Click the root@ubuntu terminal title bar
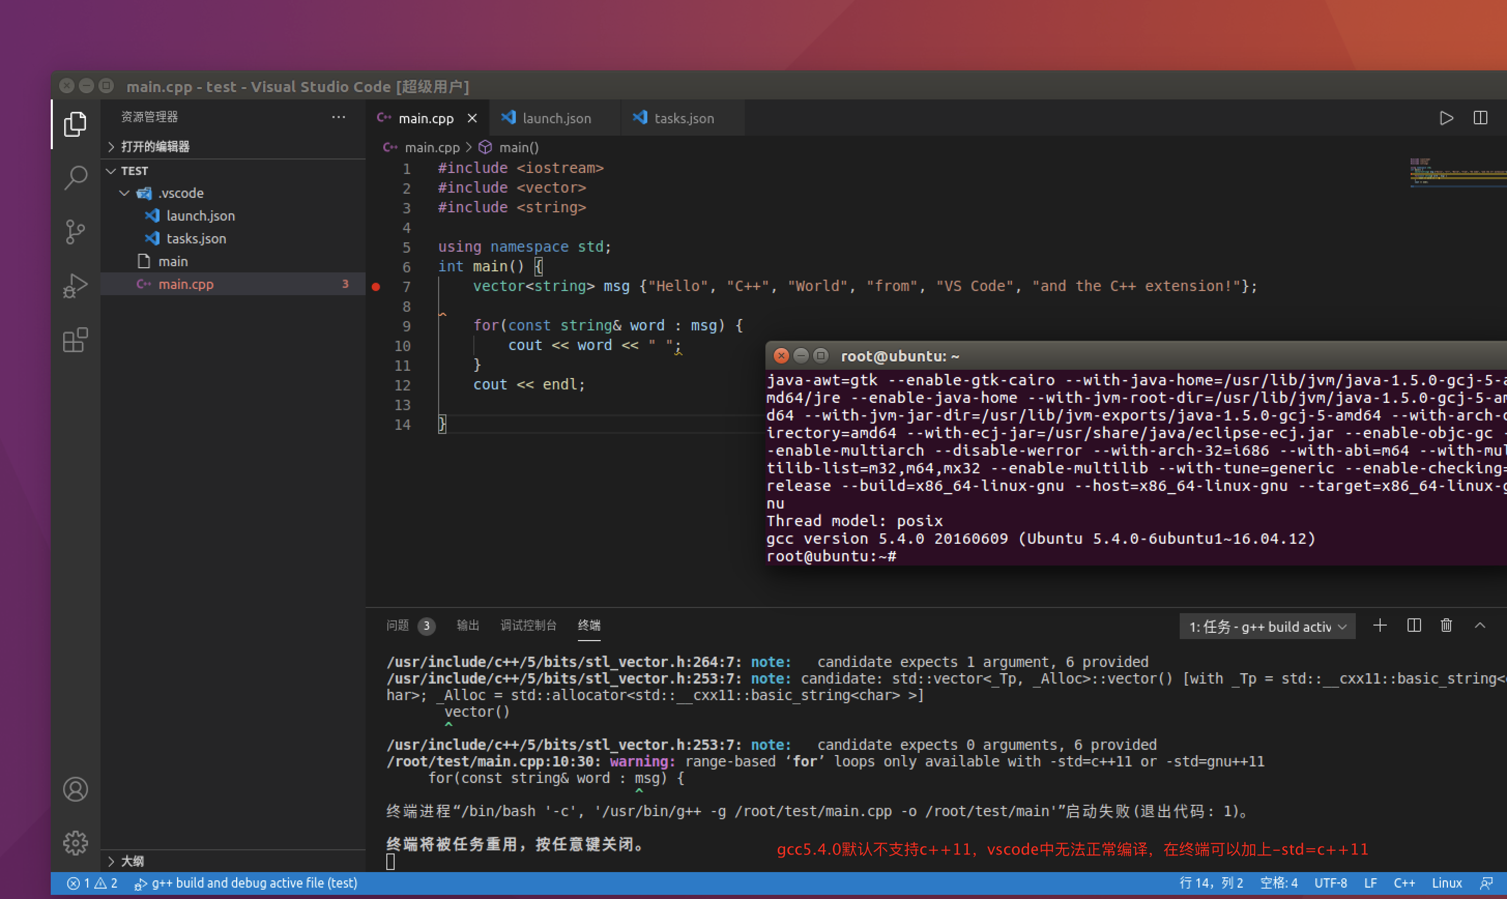 click(1136, 356)
